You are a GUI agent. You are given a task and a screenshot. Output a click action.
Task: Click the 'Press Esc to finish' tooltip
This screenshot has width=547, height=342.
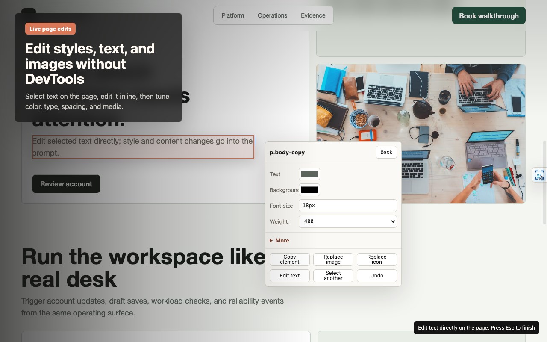pyautogui.click(x=476, y=328)
